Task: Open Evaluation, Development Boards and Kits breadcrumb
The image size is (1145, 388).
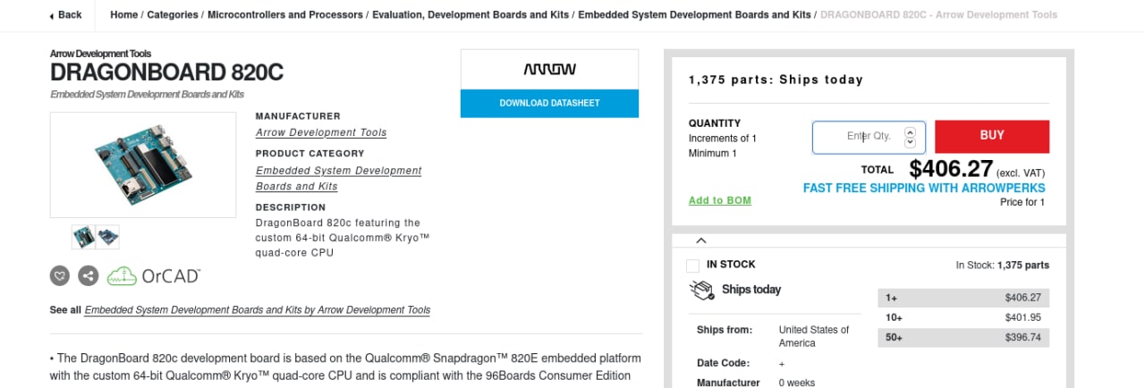Action: pos(471,15)
